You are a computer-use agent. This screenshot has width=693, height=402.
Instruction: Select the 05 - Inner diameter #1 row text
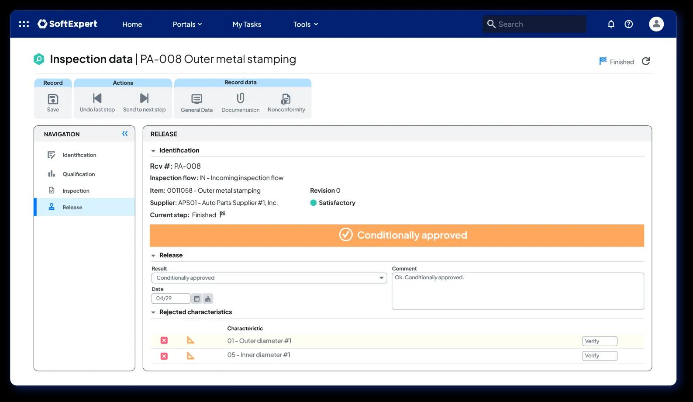point(259,355)
